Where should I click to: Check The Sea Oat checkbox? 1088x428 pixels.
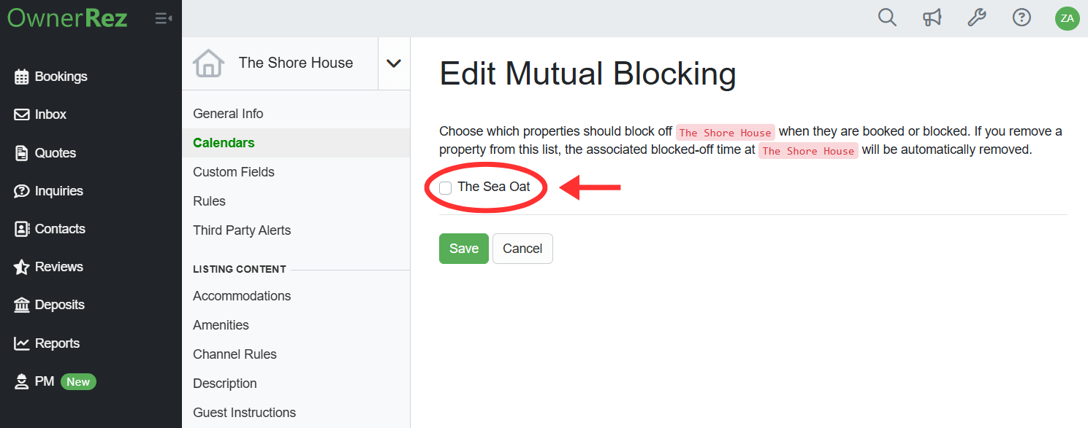pyautogui.click(x=445, y=187)
